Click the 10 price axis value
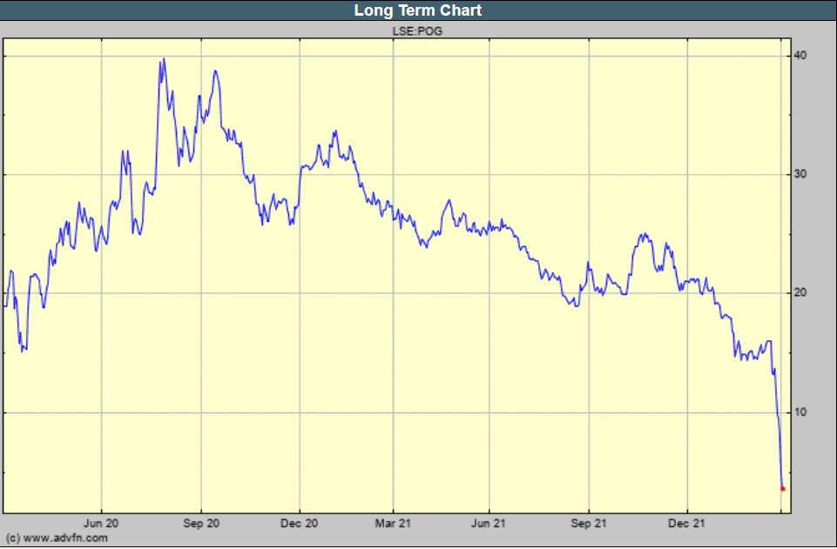Image resolution: width=837 pixels, height=549 pixels. (800, 412)
